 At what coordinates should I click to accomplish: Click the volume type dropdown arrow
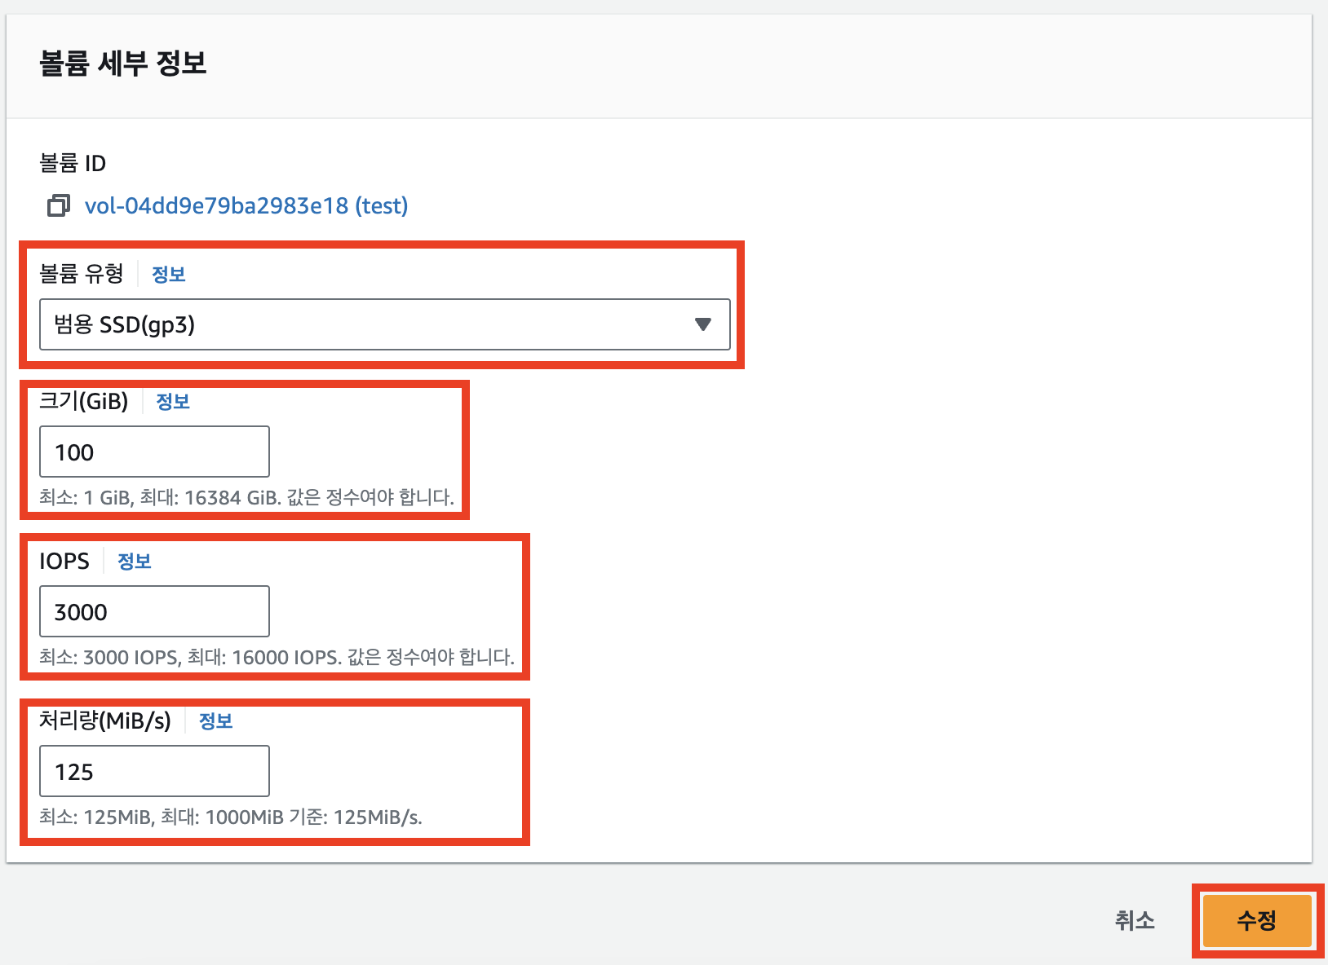coord(702,324)
